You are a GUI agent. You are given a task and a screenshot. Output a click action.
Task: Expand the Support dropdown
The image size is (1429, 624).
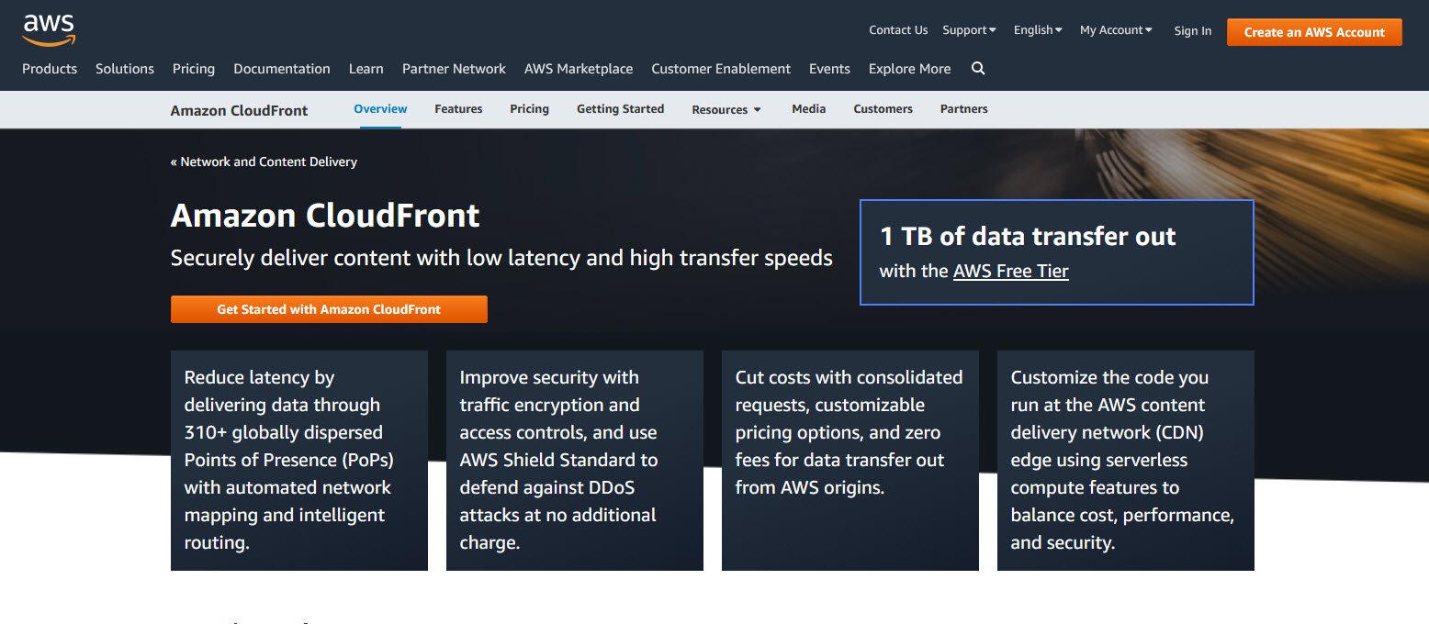click(x=969, y=30)
